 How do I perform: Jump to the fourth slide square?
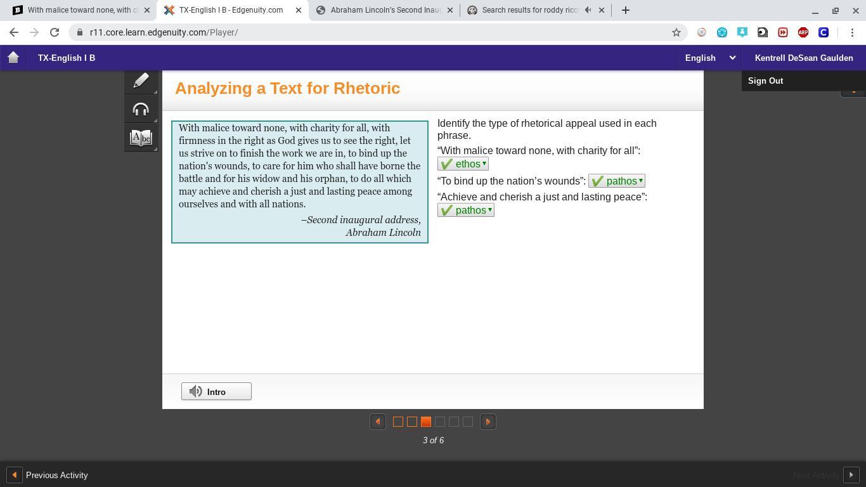pyautogui.click(x=440, y=422)
